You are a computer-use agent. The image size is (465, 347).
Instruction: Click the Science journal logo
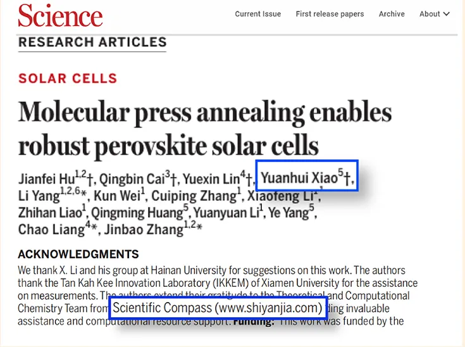(60, 15)
